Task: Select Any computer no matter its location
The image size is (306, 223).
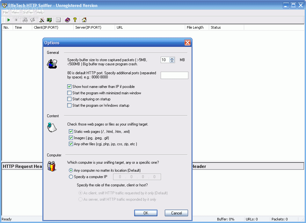Action: (x=71, y=170)
